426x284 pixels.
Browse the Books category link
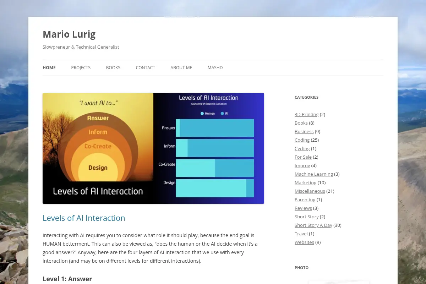tap(301, 123)
